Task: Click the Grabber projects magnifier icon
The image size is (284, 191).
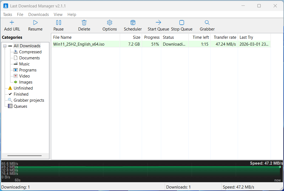Action: click(10, 100)
